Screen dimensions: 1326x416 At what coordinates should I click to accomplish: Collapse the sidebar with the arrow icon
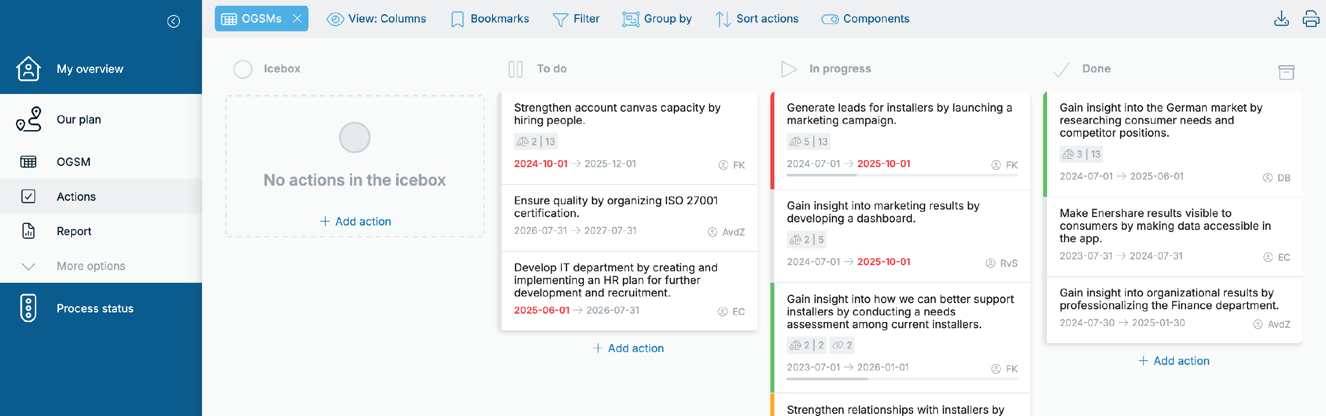(173, 21)
